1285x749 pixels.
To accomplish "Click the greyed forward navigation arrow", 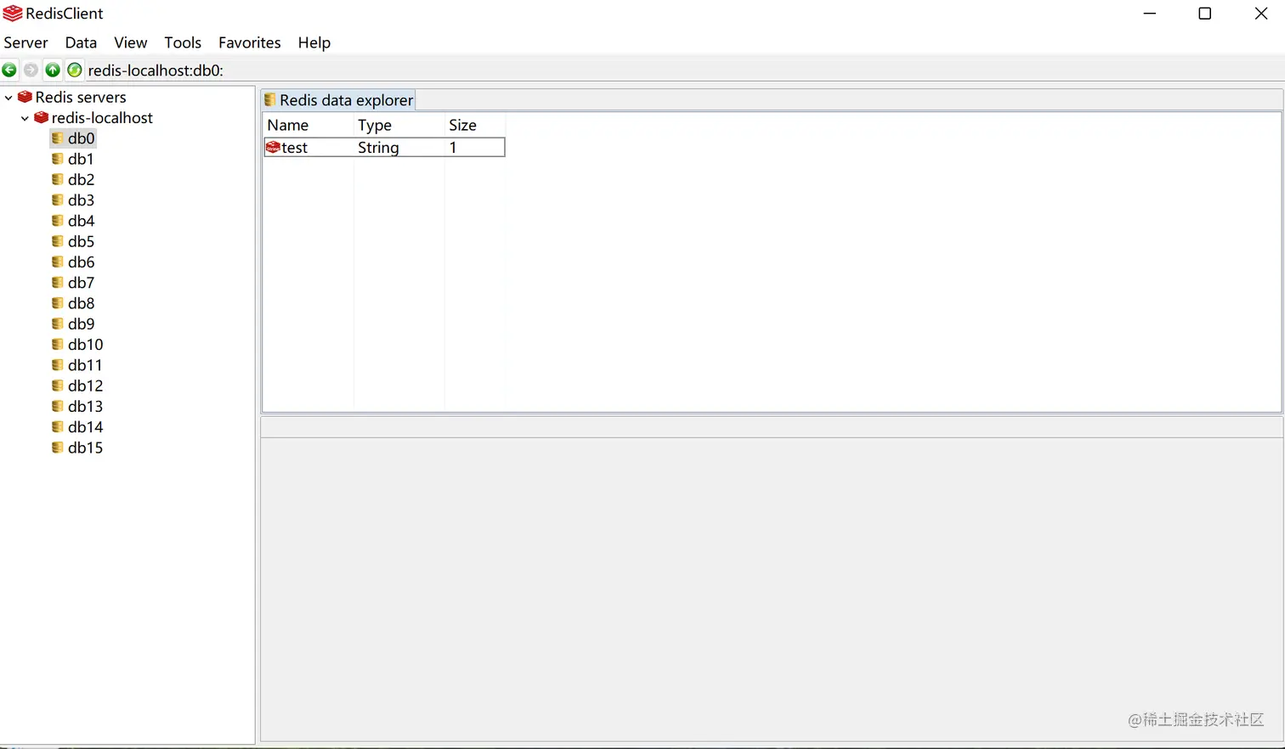I will click(x=31, y=70).
